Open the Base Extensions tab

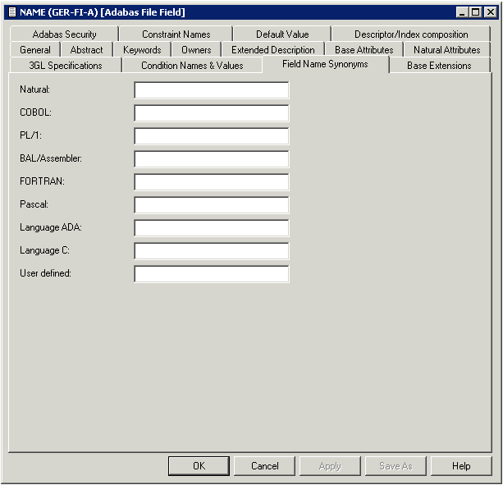coord(439,66)
